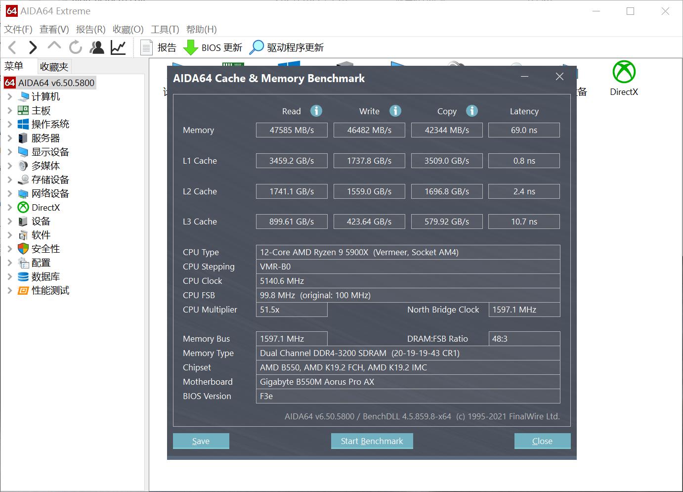Open the 工具(T) menu

click(x=165, y=29)
